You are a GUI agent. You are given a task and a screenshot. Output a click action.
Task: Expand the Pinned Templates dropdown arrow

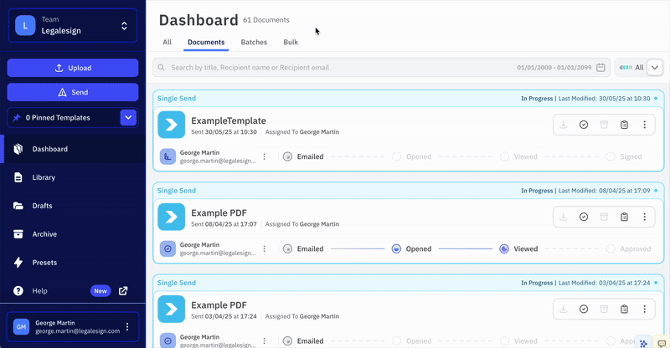point(128,117)
